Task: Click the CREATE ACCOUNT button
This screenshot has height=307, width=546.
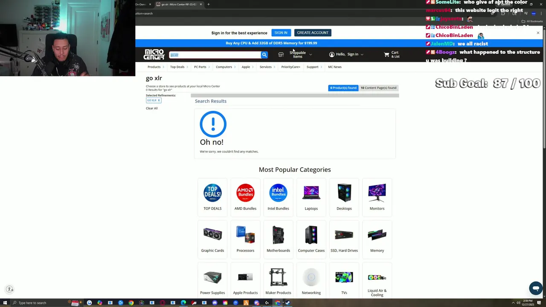Action: click(313, 33)
